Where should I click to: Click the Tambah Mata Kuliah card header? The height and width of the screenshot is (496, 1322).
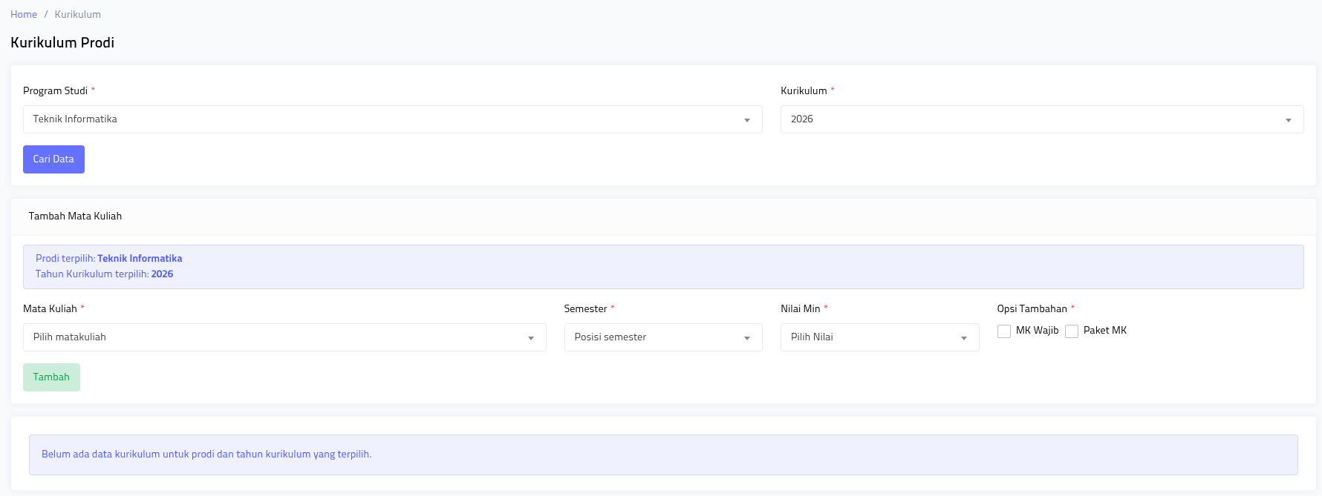75,216
